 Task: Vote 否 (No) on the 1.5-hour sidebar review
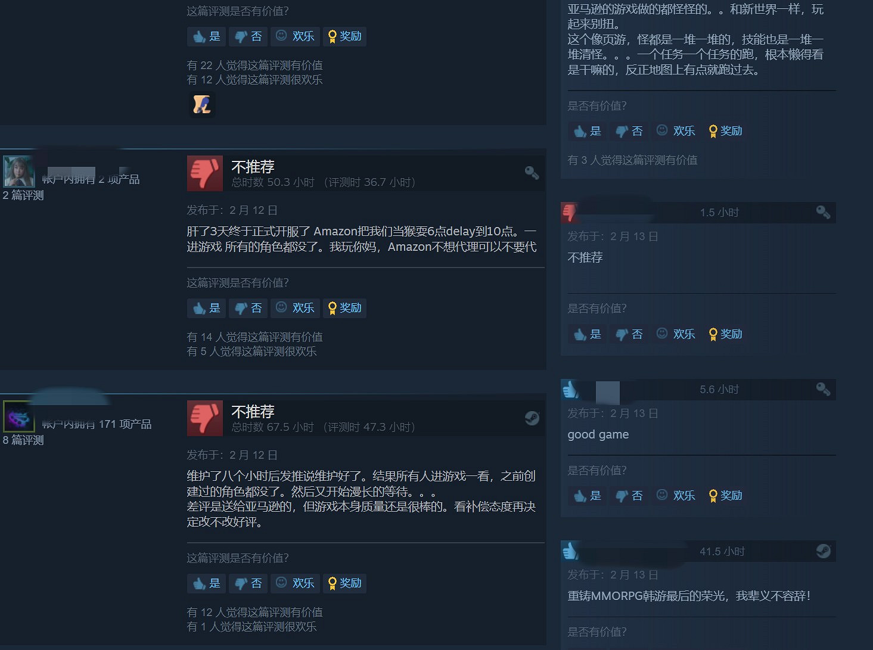tap(629, 334)
